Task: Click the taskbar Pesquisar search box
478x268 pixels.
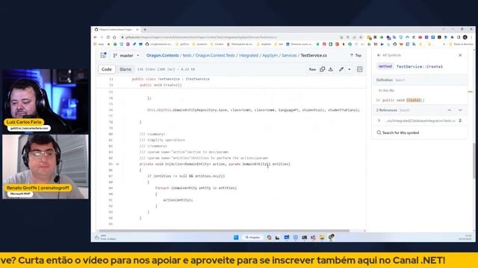Action: [252, 237]
